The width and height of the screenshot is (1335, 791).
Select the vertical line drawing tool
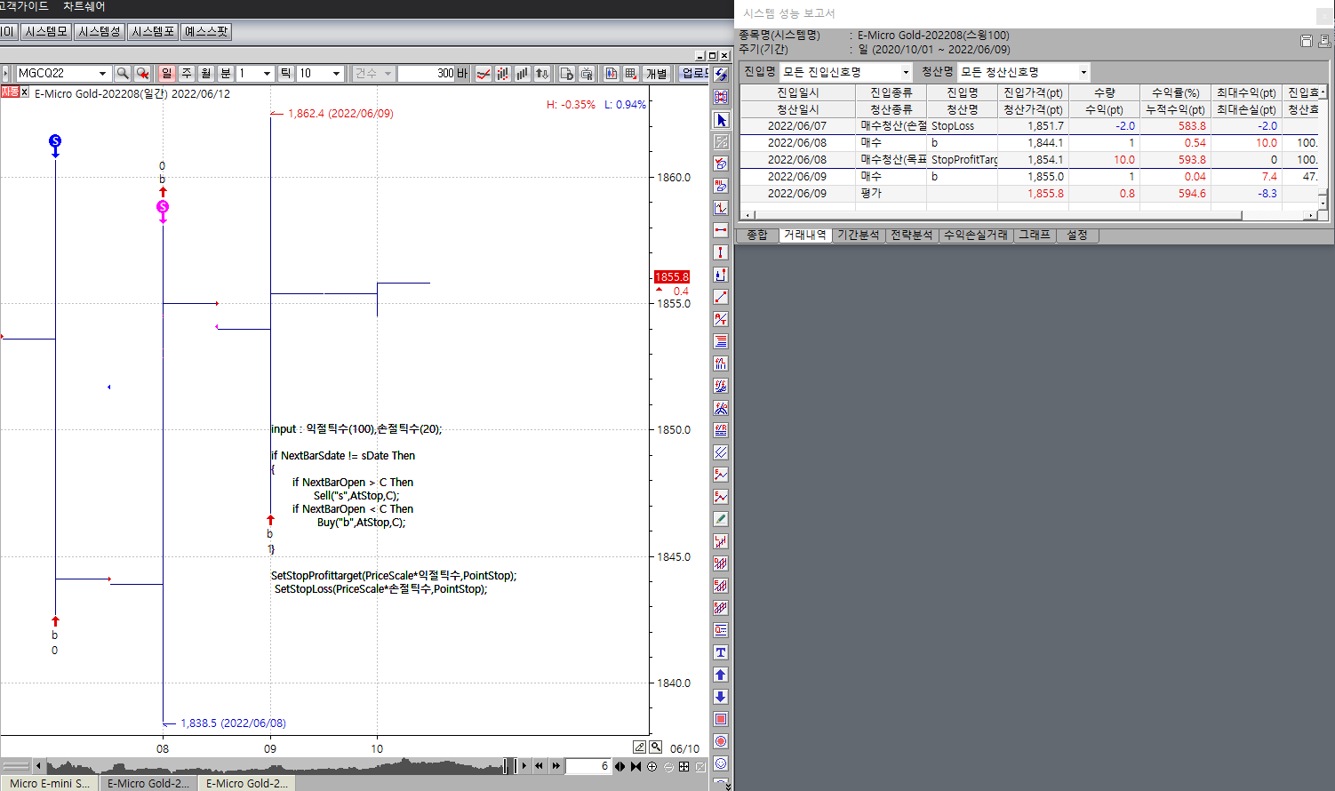(721, 252)
